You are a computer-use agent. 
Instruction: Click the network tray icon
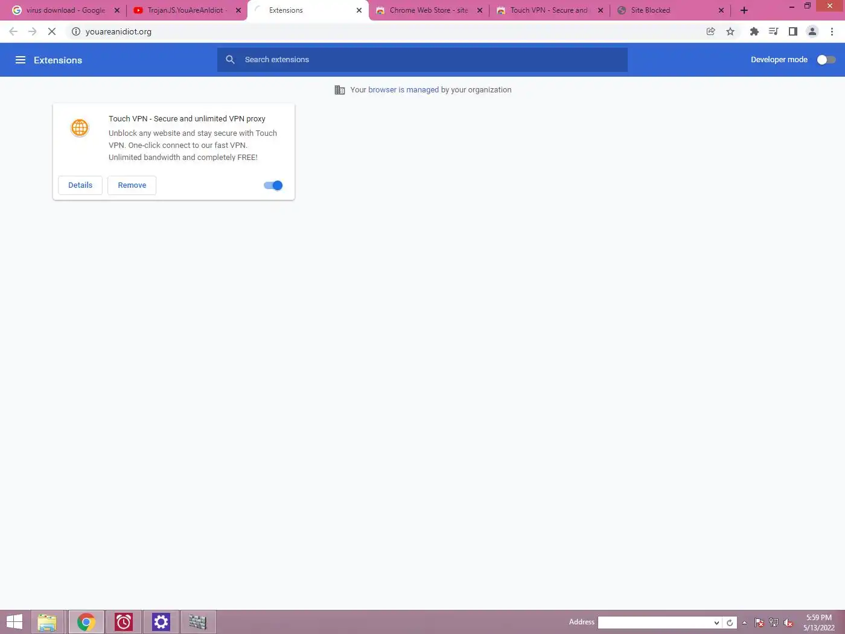774,623
